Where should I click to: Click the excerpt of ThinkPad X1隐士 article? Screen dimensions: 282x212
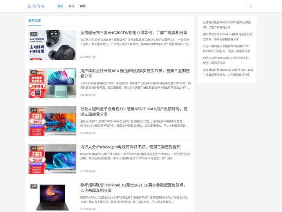tap(134, 200)
